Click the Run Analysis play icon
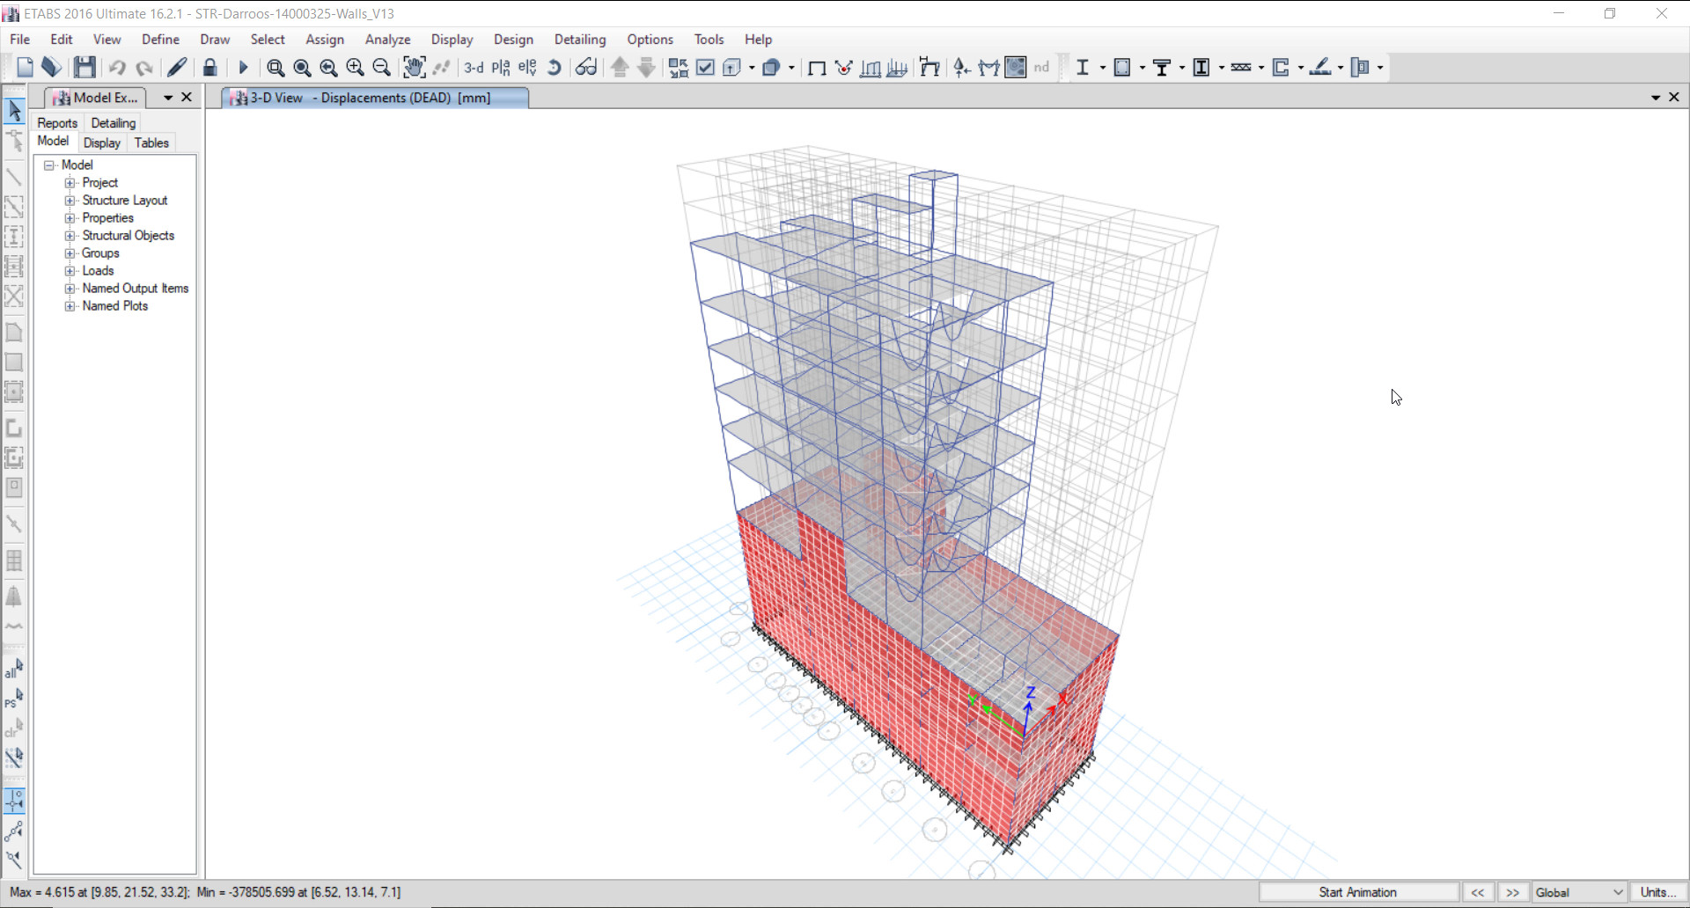1690x908 pixels. coord(244,68)
